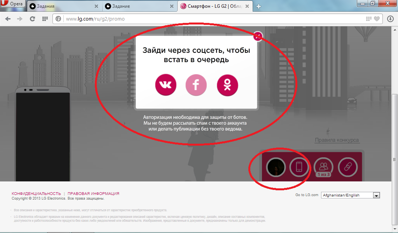This screenshot has width=398, height=233.
Task: Open the friends icon labeled 1 из 3
Action: pyautogui.click(x=323, y=167)
